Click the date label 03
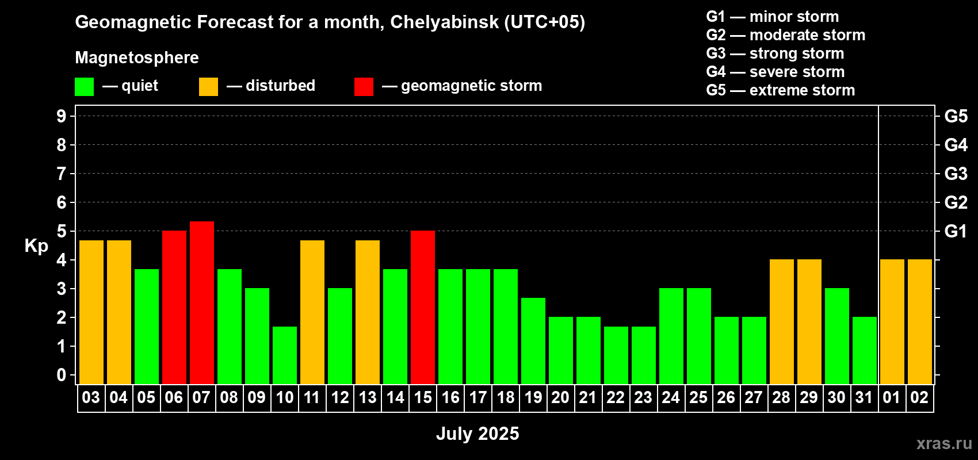The height and width of the screenshot is (460, 978). [x=91, y=398]
